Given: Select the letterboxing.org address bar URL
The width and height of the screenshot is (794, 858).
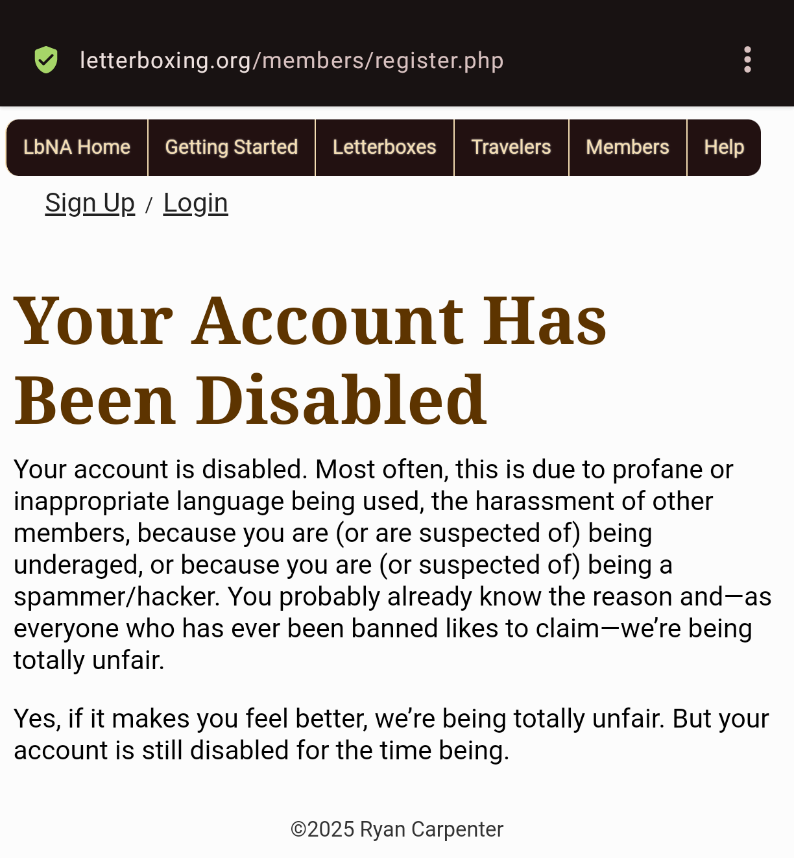Looking at the screenshot, I should click(291, 60).
